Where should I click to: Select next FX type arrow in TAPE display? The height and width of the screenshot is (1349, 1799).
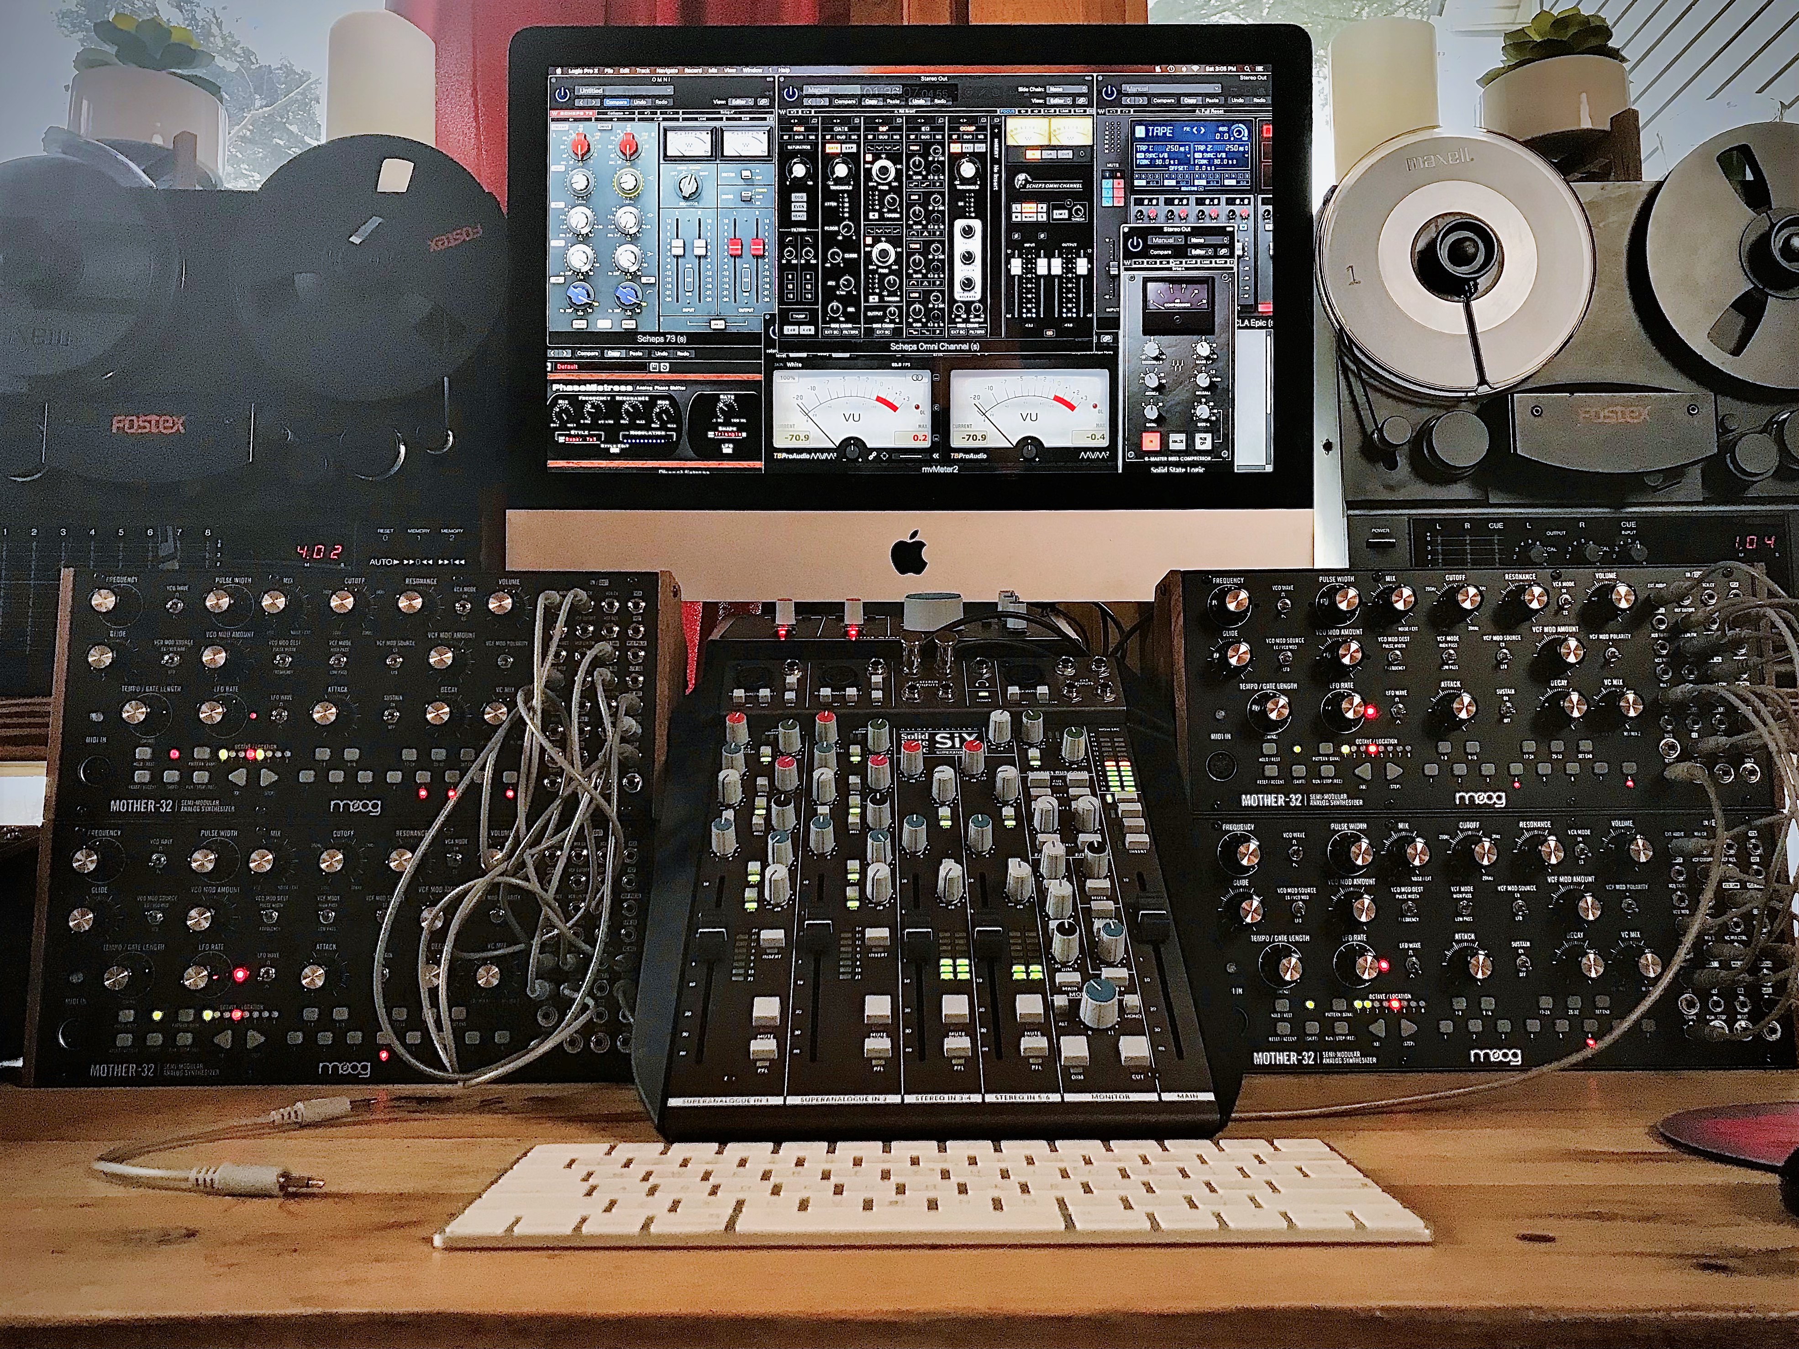click(x=1203, y=130)
